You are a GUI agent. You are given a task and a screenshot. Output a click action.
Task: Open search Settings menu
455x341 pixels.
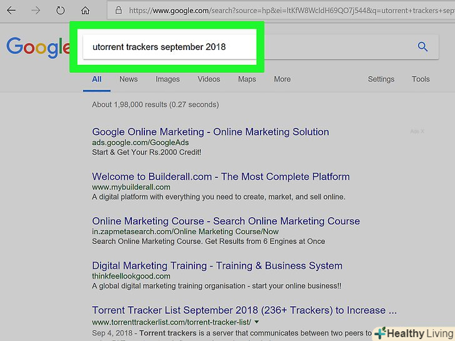[x=381, y=79]
